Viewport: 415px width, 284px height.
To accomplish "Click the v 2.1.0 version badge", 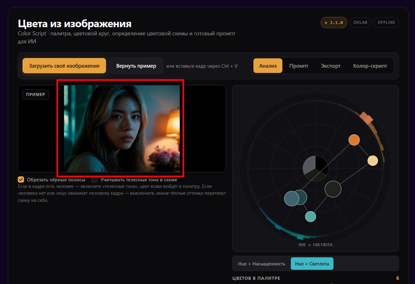I will point(334,22).
